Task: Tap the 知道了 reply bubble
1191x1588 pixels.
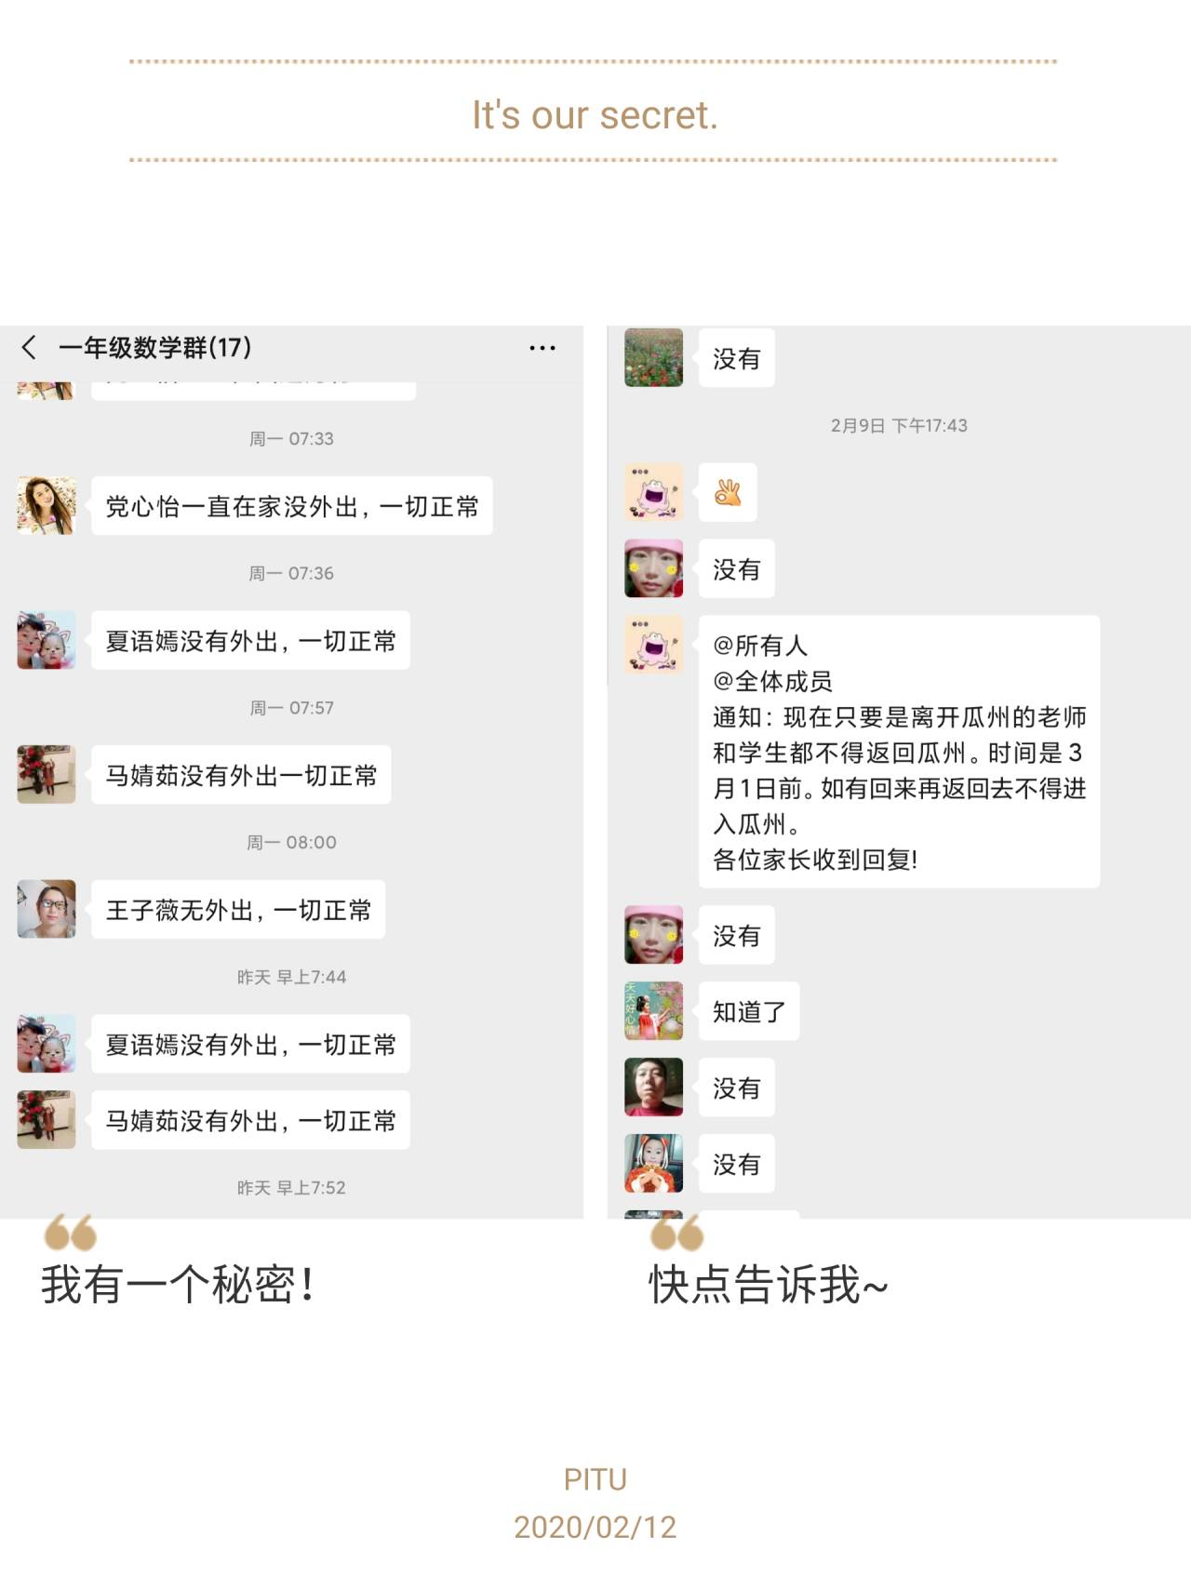Action: point(749,1011)
